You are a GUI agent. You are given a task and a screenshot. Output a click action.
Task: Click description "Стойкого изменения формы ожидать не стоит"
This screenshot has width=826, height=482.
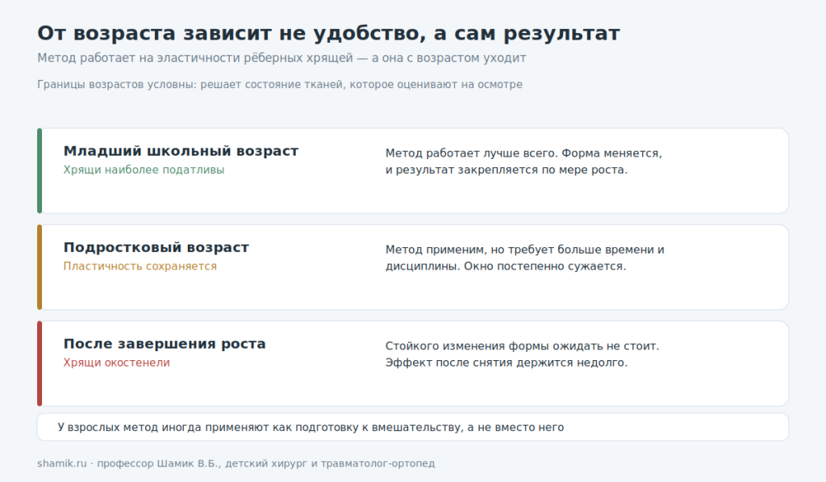522,354
